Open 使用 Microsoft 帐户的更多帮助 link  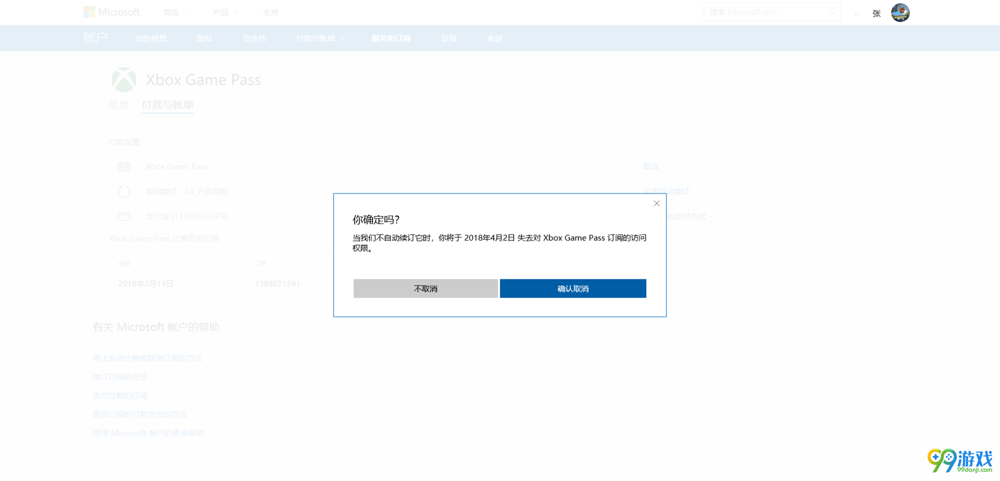[148, 433]
